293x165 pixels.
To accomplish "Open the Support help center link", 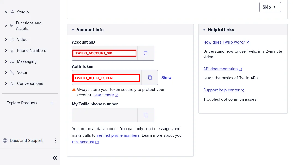I will click(221, 90).
